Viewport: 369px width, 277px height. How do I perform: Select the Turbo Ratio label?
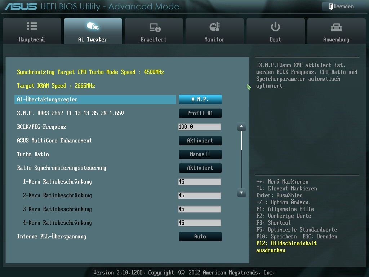pos(33,154)
